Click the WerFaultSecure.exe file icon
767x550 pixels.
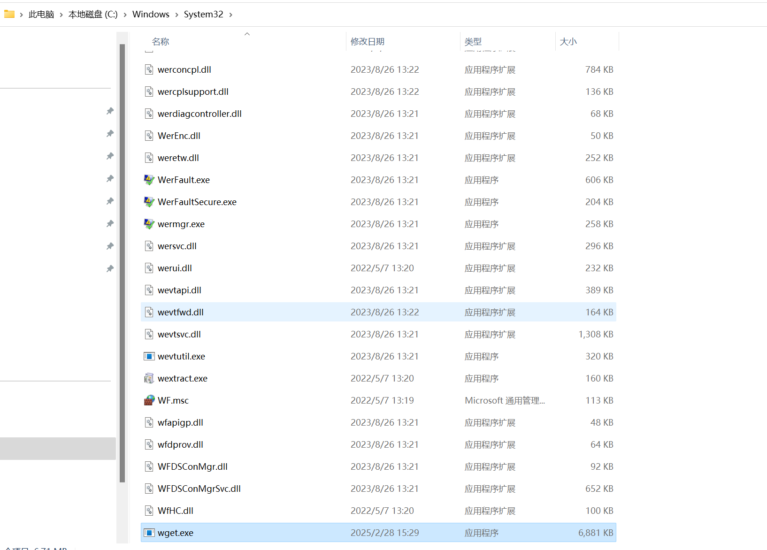point(149,202)
